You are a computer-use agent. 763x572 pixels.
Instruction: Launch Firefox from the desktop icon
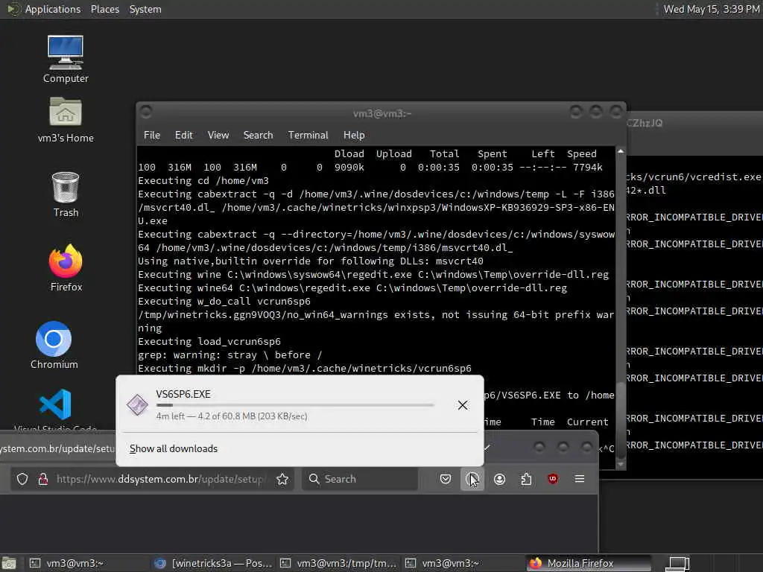(x=66, y=267)
